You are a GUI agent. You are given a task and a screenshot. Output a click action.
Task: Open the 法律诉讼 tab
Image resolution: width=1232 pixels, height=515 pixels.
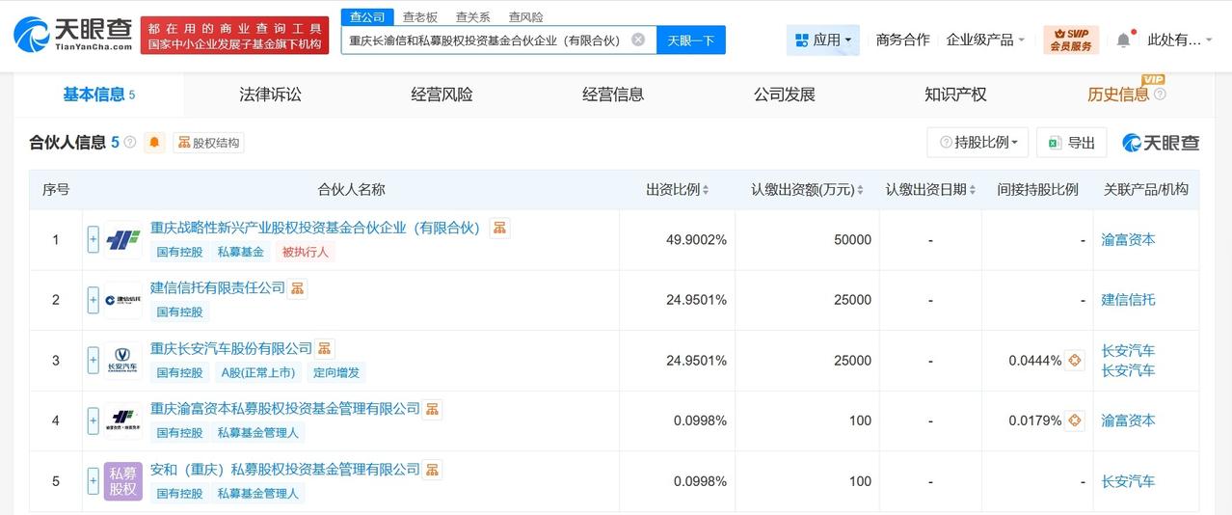point(271,95)
